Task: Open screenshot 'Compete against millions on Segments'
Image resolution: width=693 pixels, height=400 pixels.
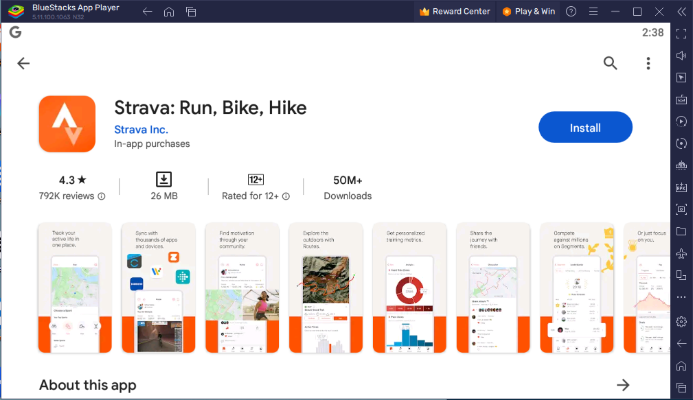Action: point(577,288)
